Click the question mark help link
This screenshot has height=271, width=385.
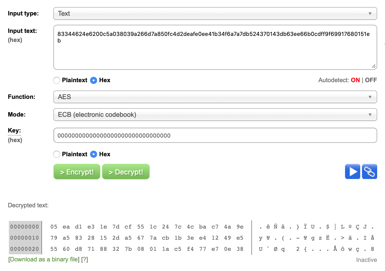coord(84,259)
